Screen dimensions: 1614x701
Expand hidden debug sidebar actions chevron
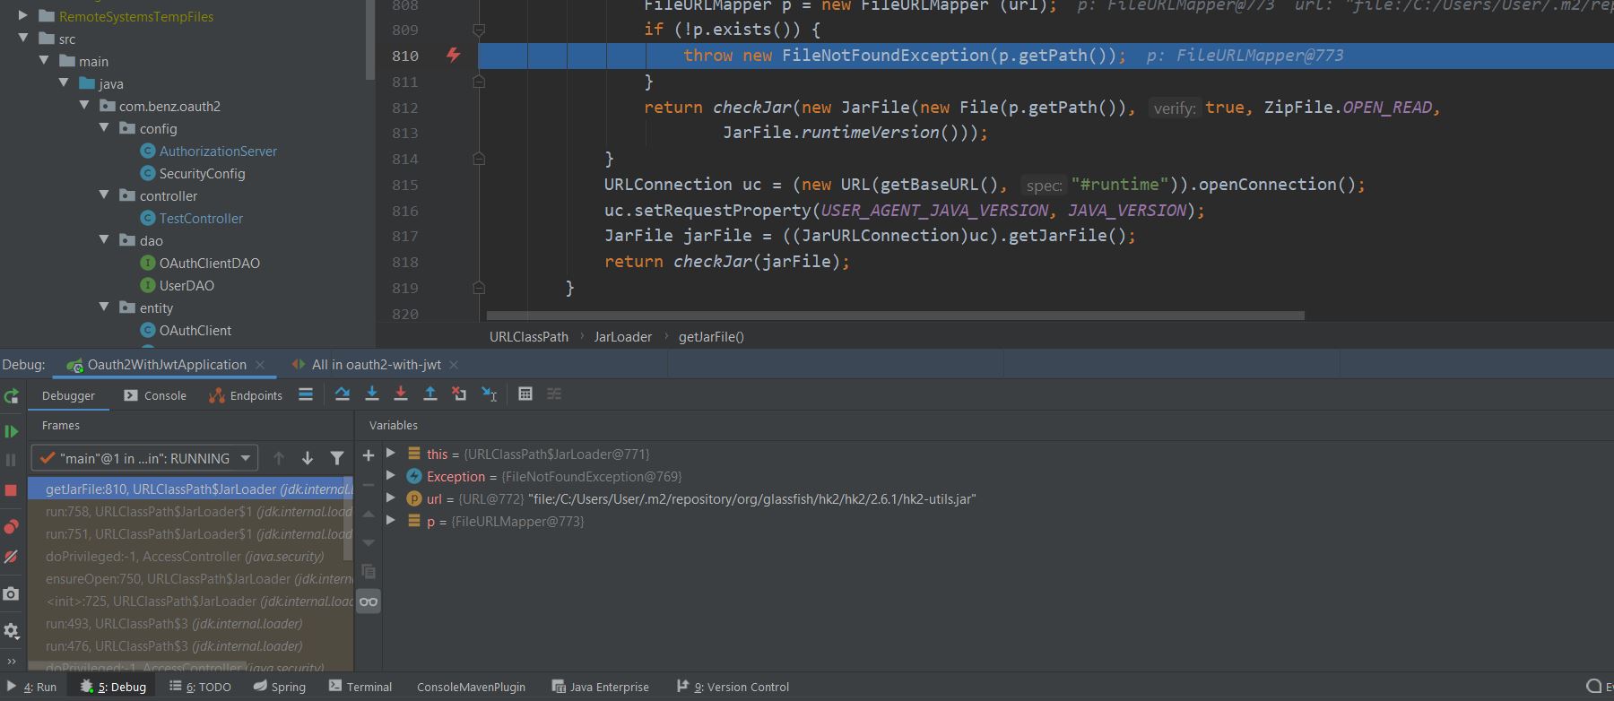pyautogui.click(x=11, y=661)
